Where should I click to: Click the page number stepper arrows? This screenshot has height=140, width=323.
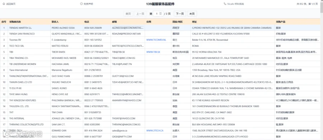tap(161, 14)
